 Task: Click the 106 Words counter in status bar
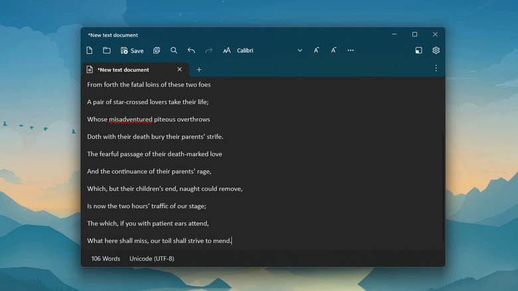click(x=106, y=258)
